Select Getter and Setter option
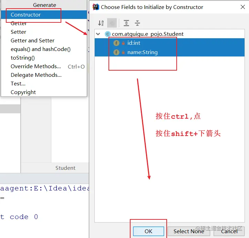This screenshot has height=238, width=249. 44,41
